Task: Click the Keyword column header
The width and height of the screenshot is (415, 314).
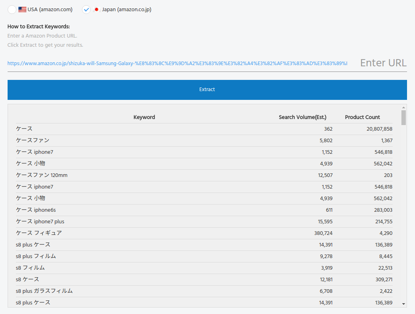Action: (144, 117)
